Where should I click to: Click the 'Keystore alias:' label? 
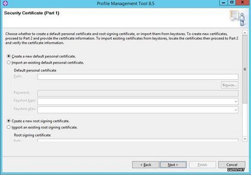[25, 109]
